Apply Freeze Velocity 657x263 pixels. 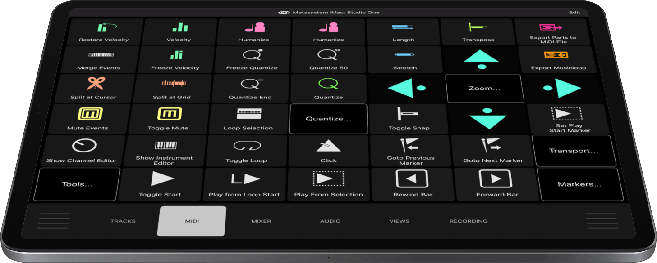tap(176, 59)
